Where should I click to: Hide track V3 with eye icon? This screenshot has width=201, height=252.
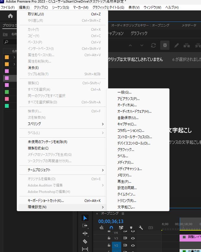pos(133,238)
